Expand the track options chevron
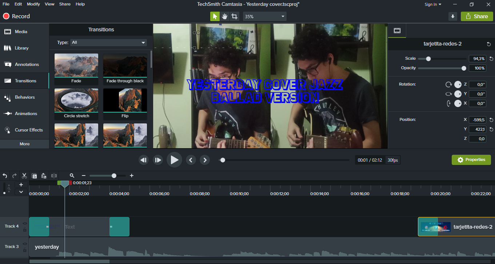 [x=21, y=192]
